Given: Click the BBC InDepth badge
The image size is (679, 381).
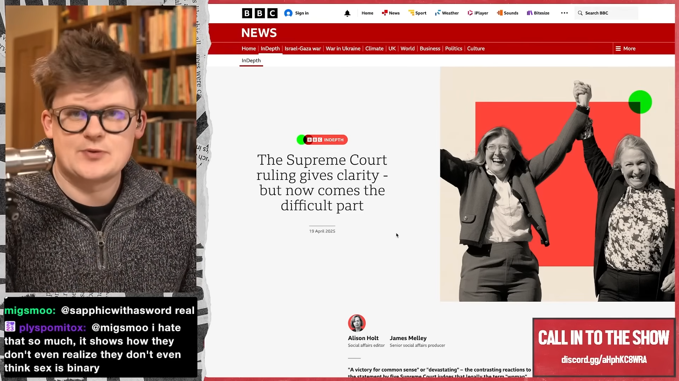Looking at the screenshot, I should coord(322,140).
